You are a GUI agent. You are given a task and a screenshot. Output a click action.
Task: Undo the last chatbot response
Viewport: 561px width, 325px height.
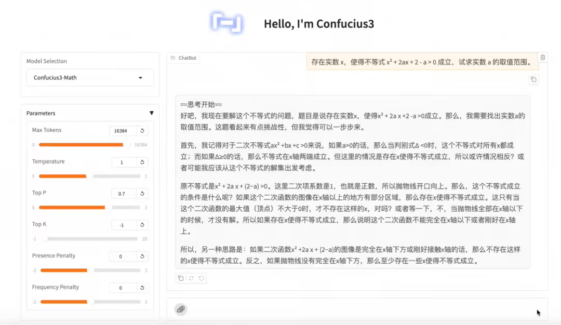(x=202, y=278)
